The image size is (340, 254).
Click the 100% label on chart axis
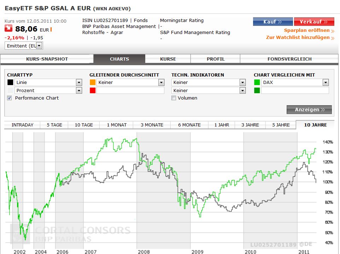[328, 182]
